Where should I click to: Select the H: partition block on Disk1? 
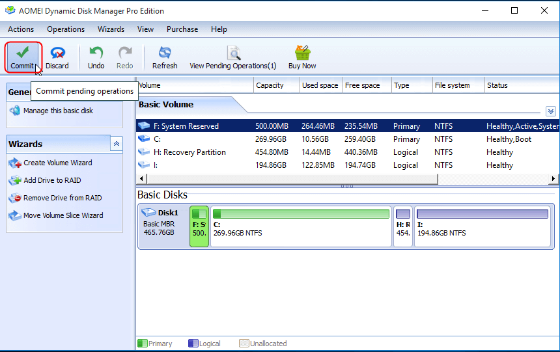403,226
